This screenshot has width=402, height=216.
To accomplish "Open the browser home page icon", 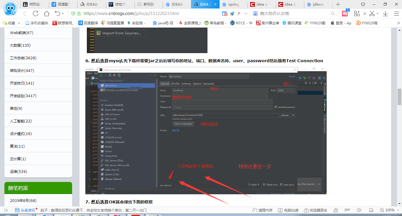I will (46, 14).
